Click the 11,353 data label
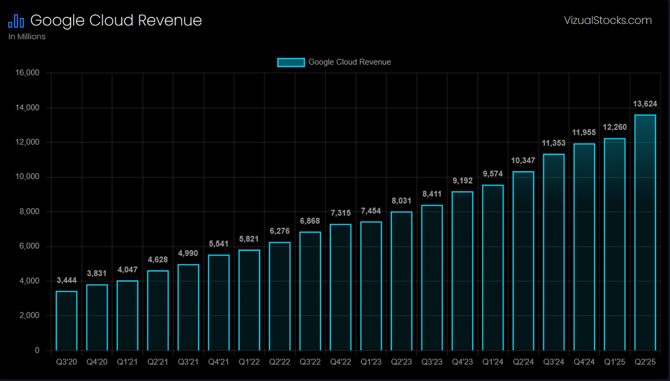 point(553,143)
